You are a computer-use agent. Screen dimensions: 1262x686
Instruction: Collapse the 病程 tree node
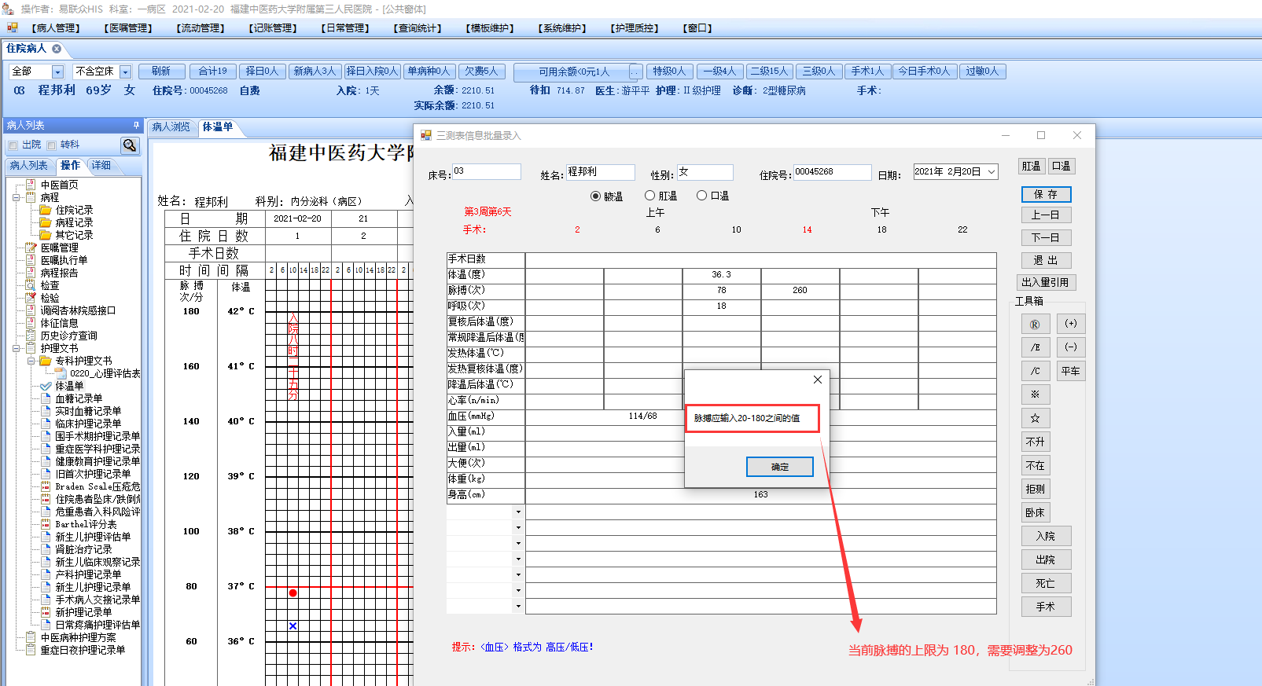[x=17, y=197]
